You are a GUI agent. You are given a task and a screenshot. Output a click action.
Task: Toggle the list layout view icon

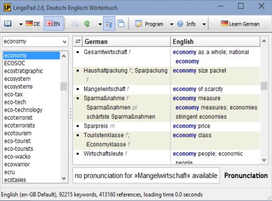(109, 24)
